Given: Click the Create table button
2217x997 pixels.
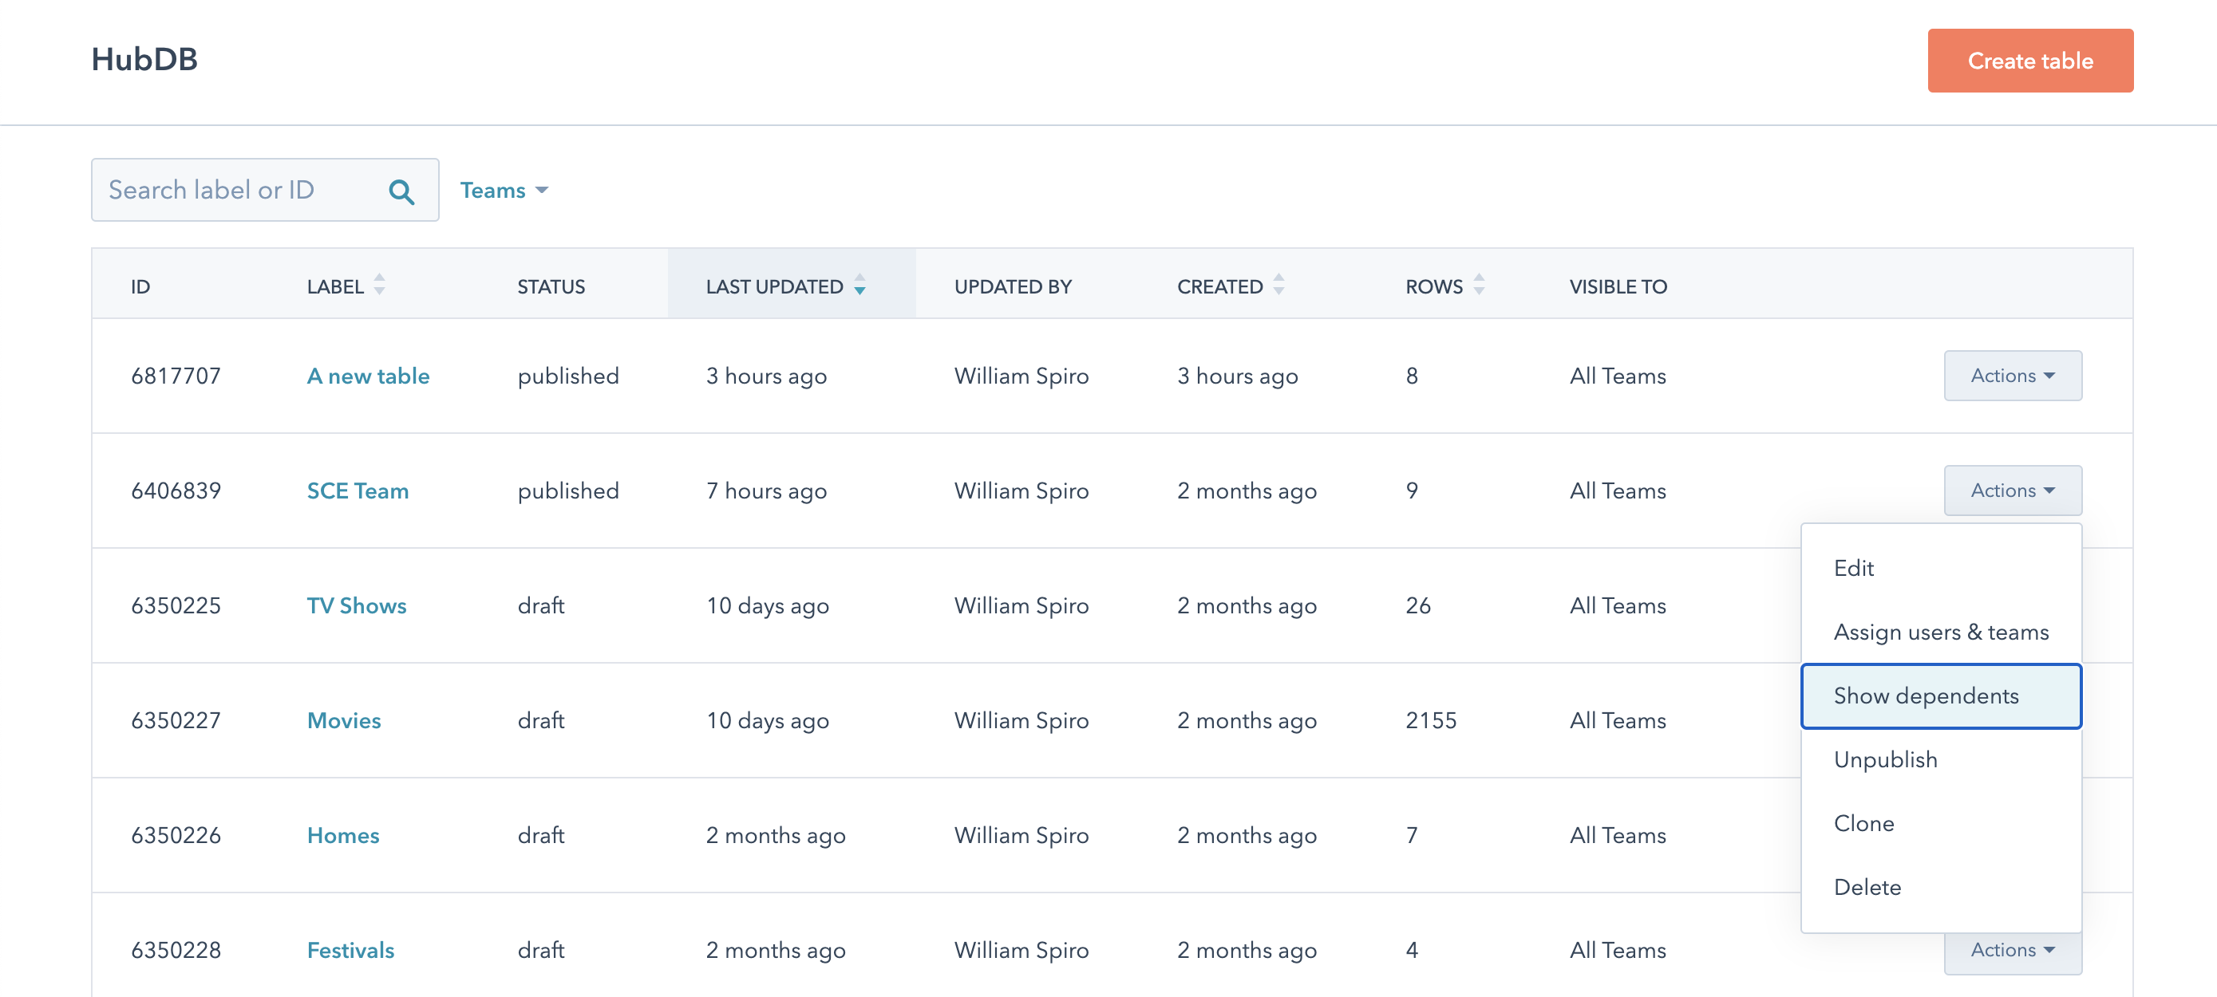Looking at the screenshot, I should click(2030, 60).
